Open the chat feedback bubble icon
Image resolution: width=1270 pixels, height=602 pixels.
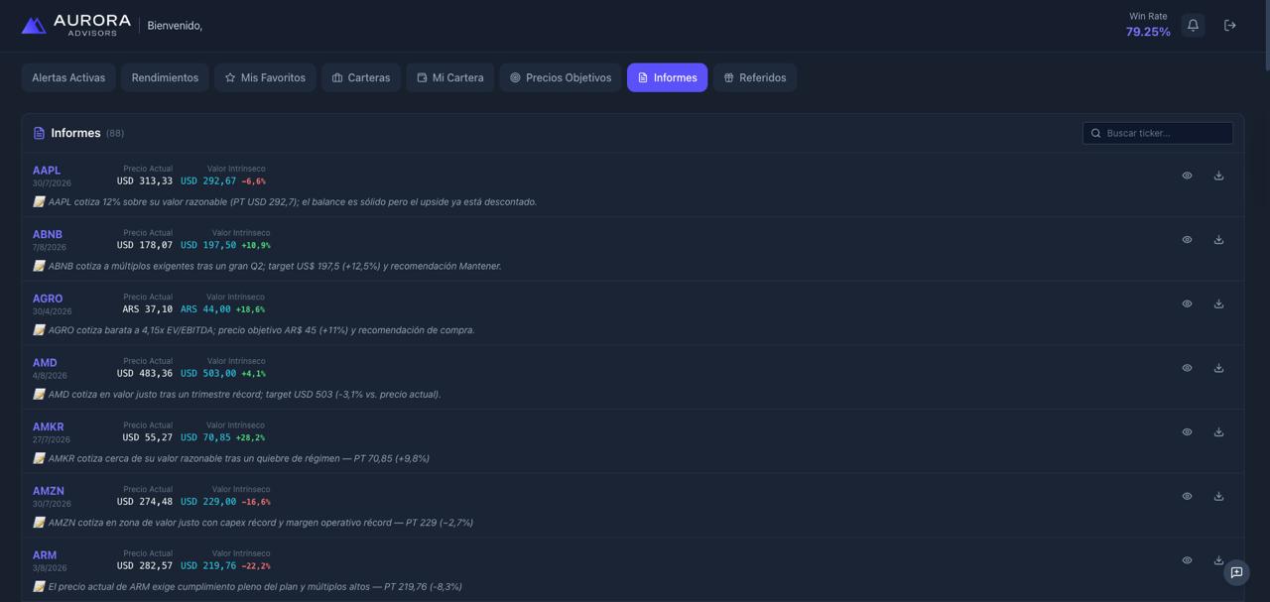point(1236,572)
